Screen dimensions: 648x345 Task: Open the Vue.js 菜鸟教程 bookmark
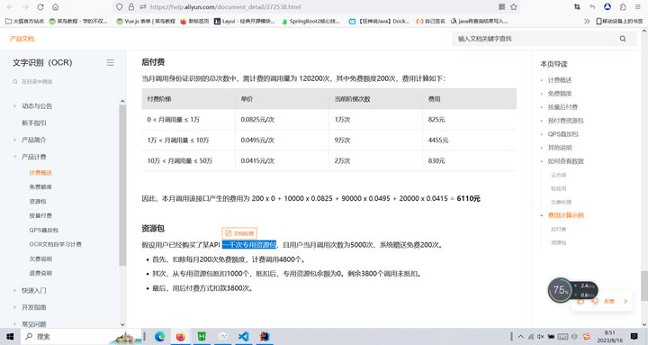(x=146, y=21)
